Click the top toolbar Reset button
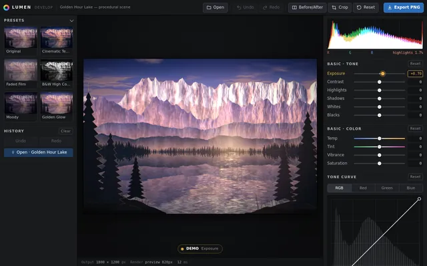Image resolution: width=427 pixels, height=266 pixels. 366,7
